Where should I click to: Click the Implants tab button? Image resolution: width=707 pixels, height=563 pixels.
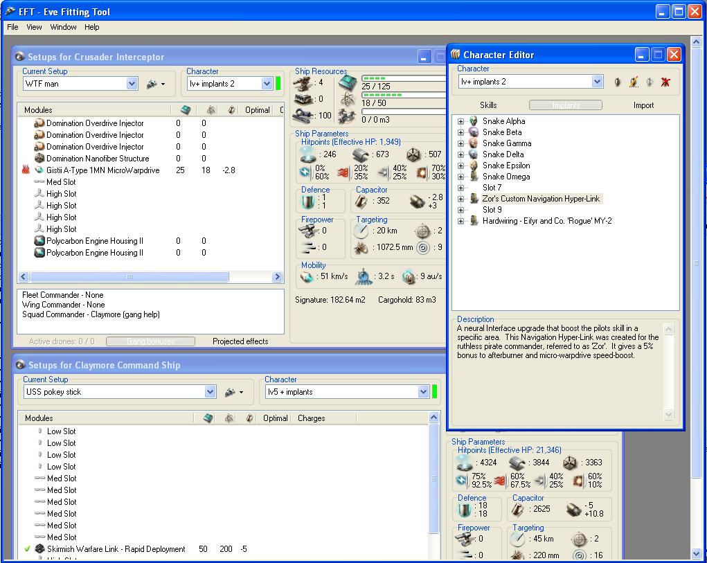[566, 105]
